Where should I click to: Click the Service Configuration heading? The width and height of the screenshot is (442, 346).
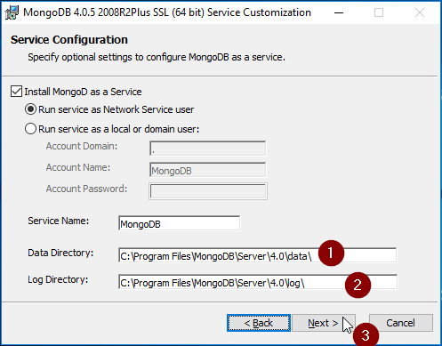point(69,40)
